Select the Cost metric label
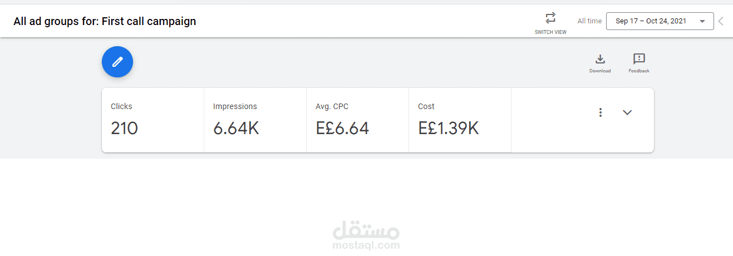The width and height of the screenshot is (733, 256). pos(426,106)
